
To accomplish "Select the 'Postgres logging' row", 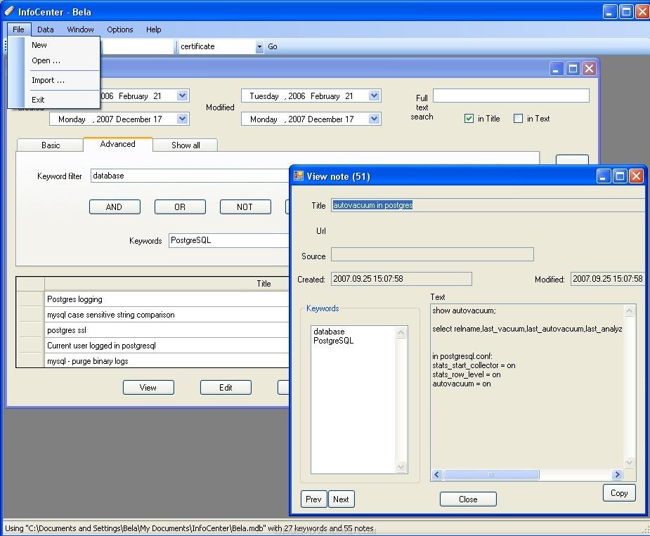I will (167, 299).
